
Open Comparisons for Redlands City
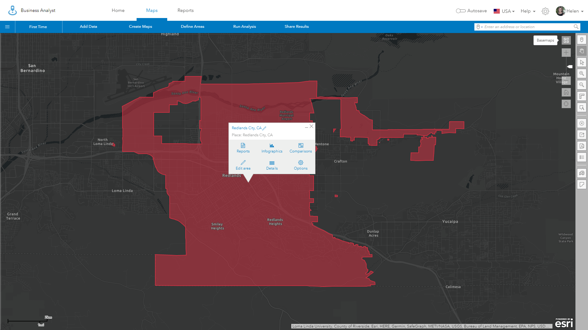coord(300,148)
